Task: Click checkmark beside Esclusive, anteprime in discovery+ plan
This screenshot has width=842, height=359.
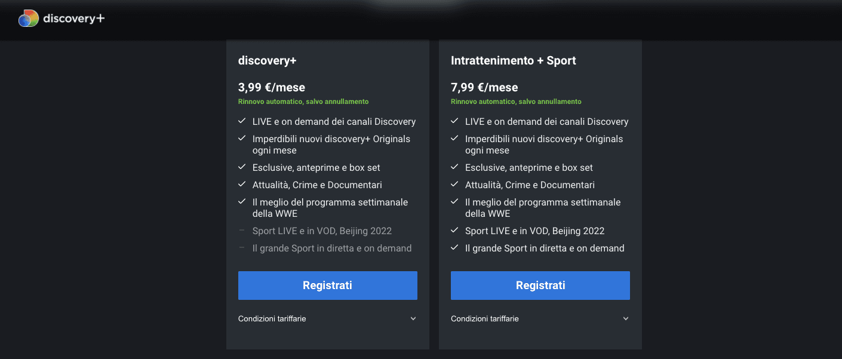Action: pyautogui.click(x=242, y=167)
